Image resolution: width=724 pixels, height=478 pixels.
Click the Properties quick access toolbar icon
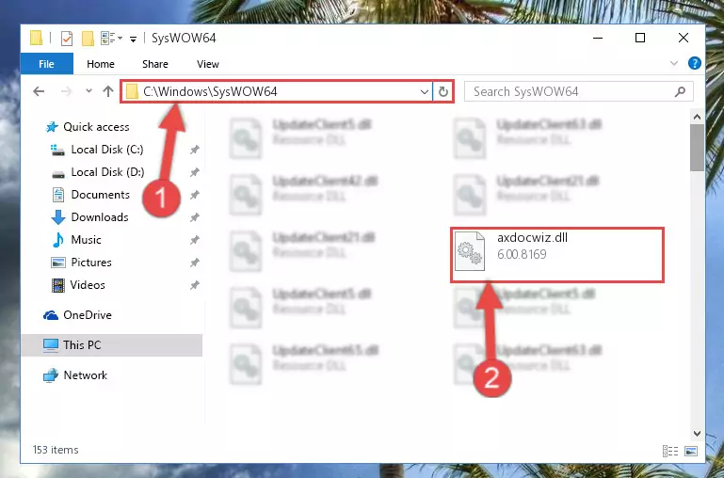[67, 39]
